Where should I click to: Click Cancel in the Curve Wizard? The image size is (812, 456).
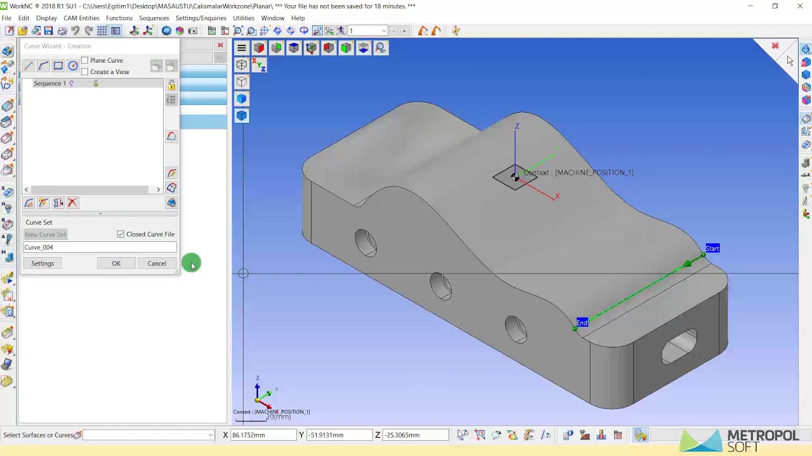157,263
